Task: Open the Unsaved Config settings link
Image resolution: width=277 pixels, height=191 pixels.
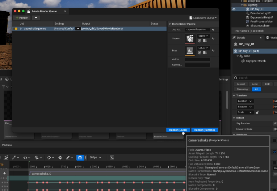Action: 64,29
